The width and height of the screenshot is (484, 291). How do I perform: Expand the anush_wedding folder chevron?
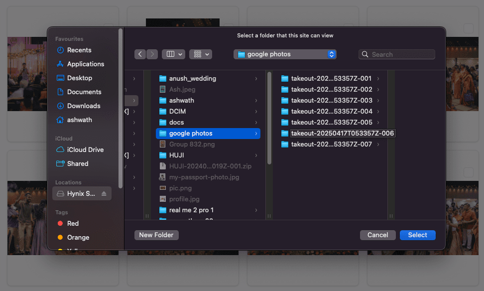coord(256,79)
